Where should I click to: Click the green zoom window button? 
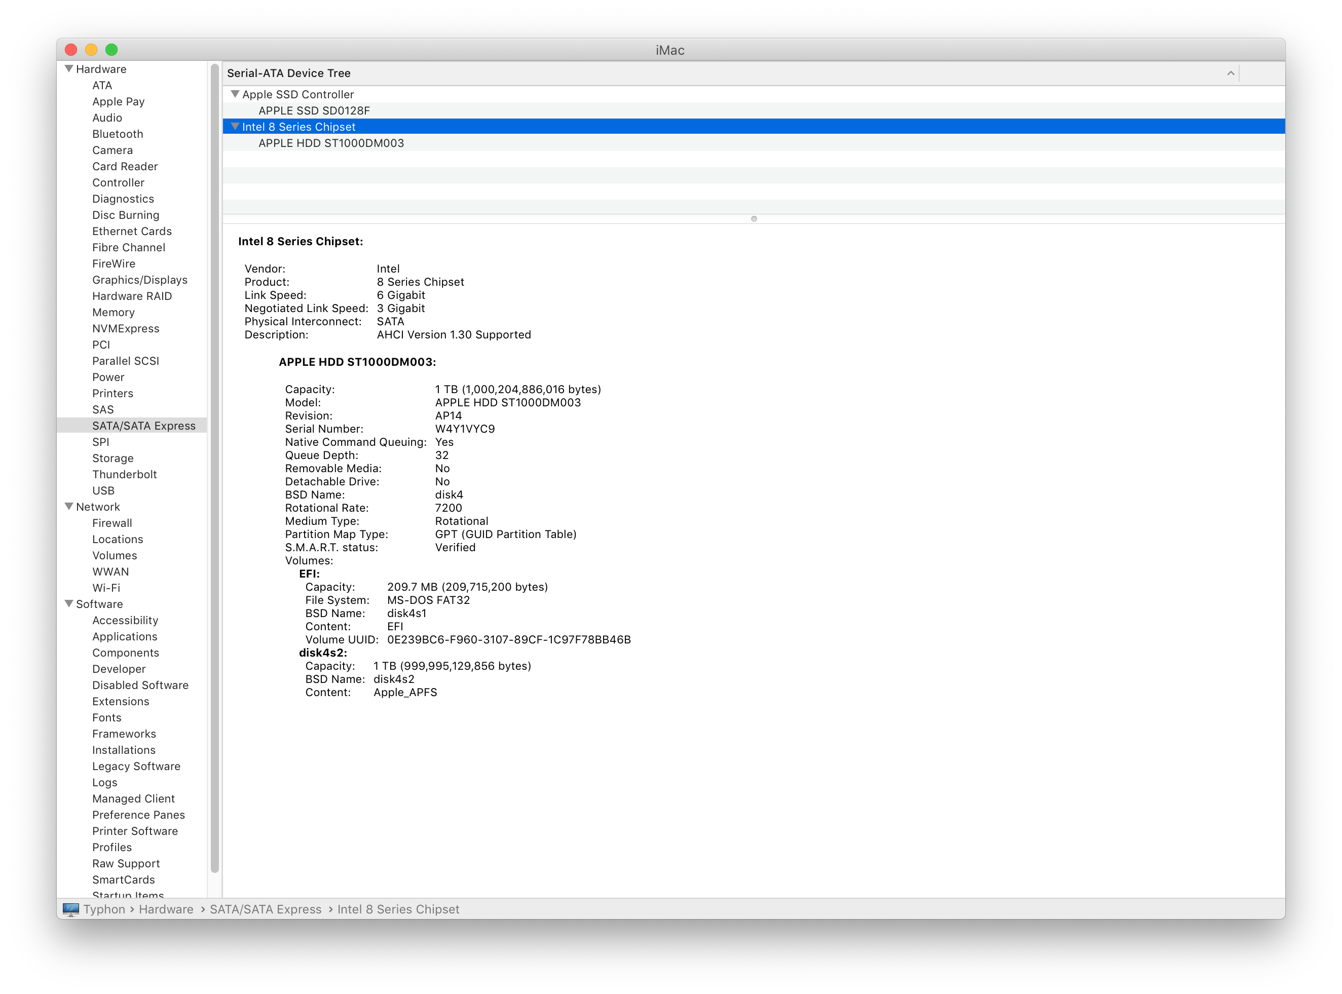click(x=111, y=49)
